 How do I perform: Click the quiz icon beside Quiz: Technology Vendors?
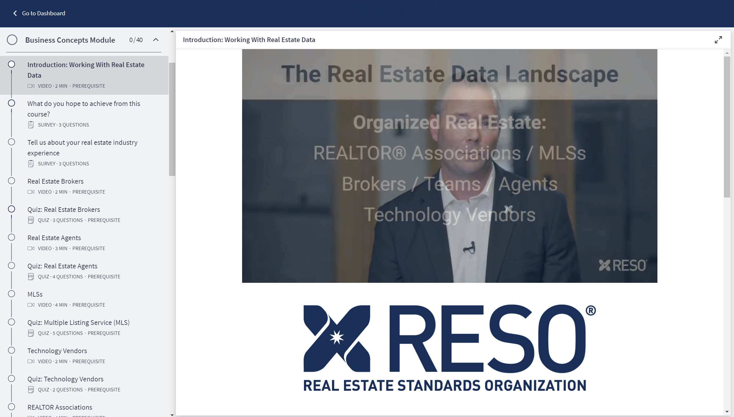(x=31, y=389)
